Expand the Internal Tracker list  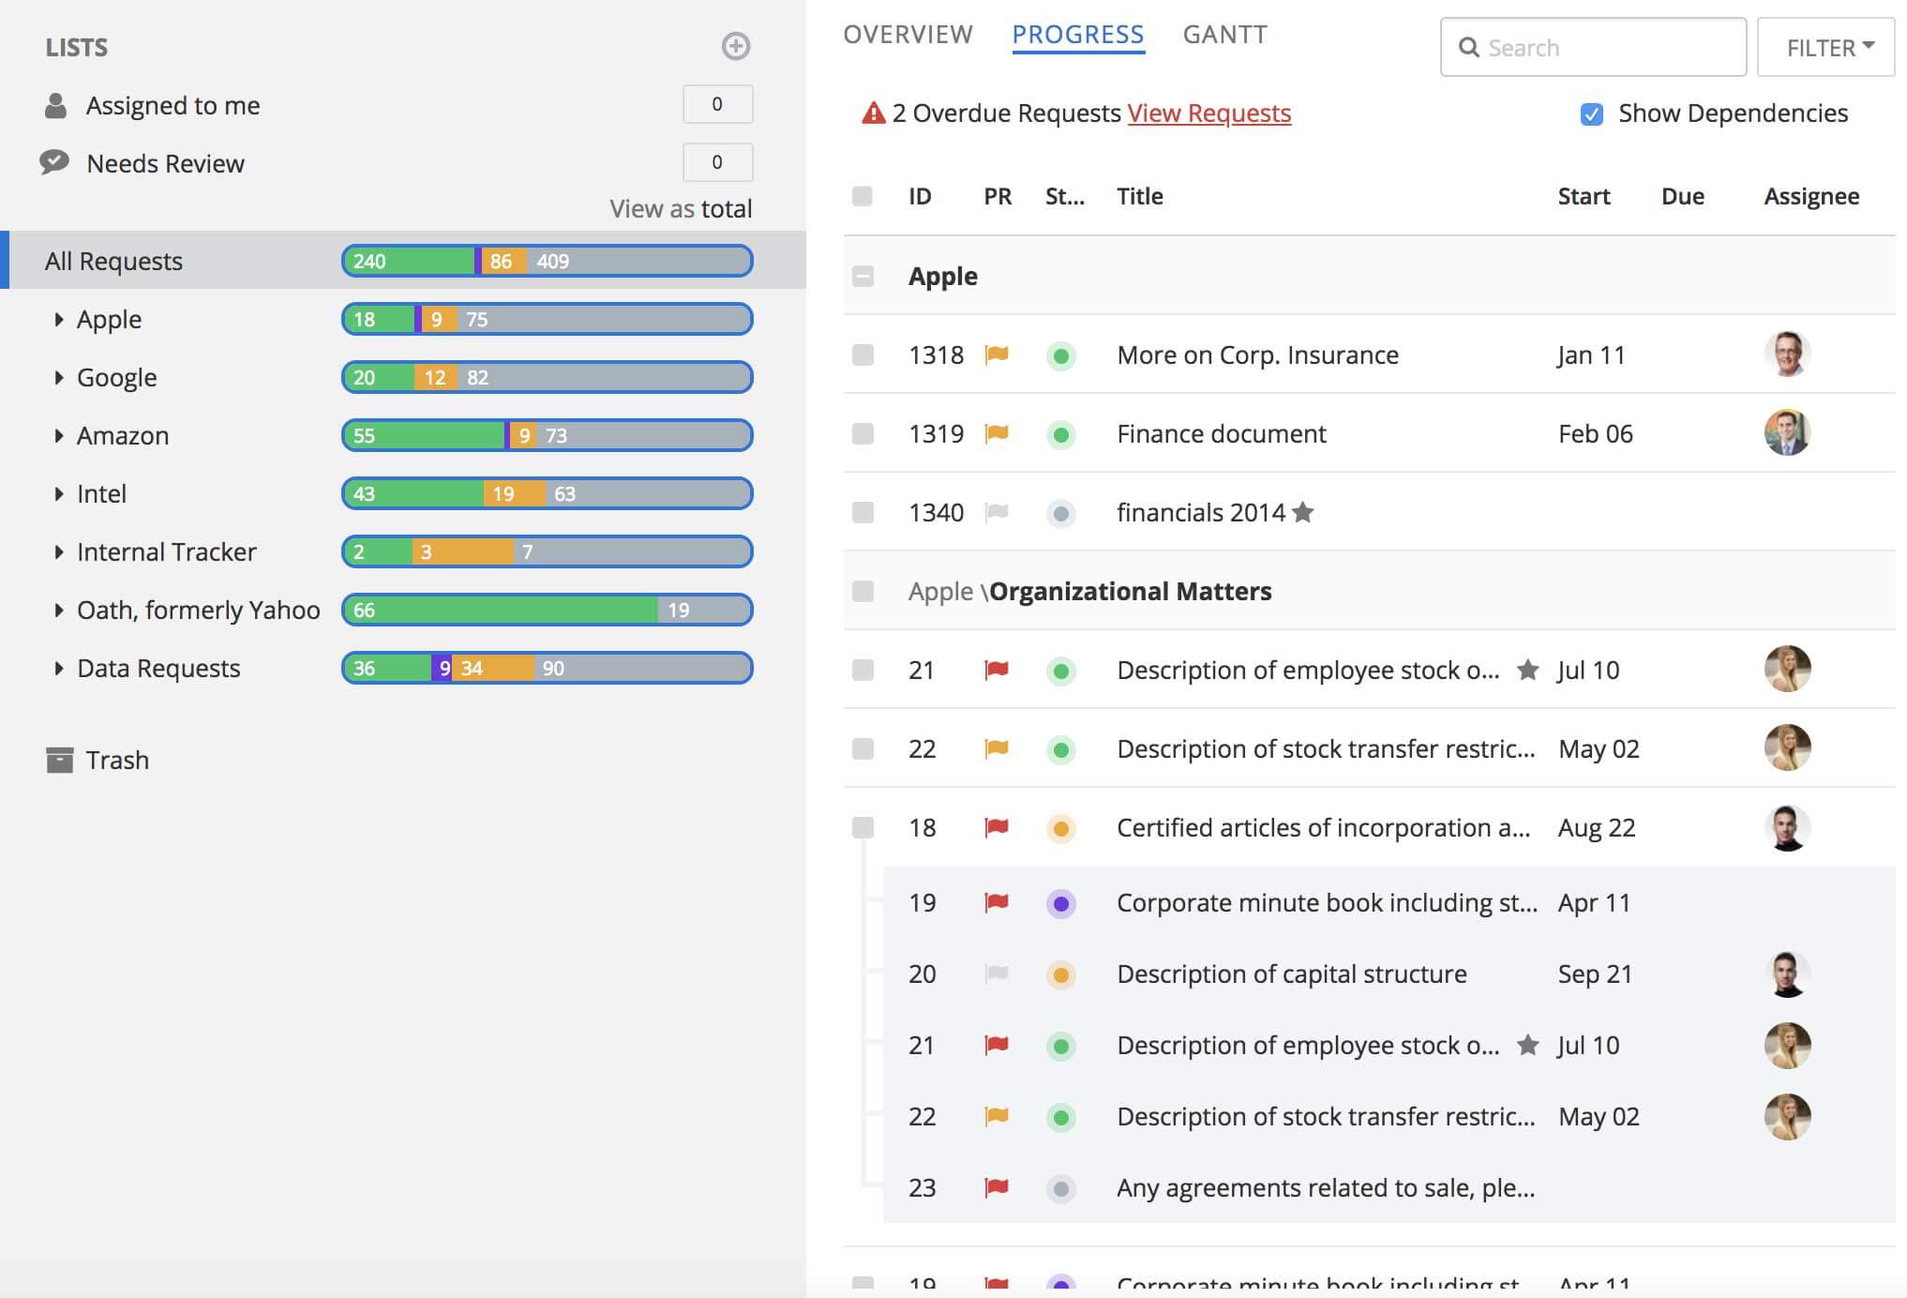tap(59, 551)
